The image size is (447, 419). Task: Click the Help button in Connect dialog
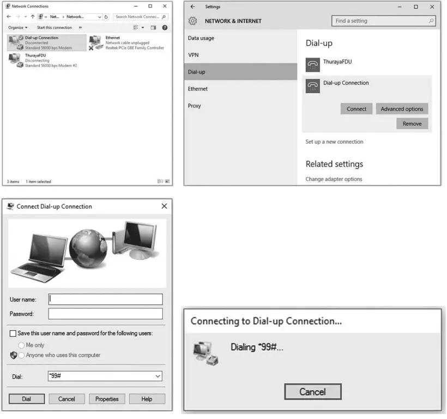point(147,399)
